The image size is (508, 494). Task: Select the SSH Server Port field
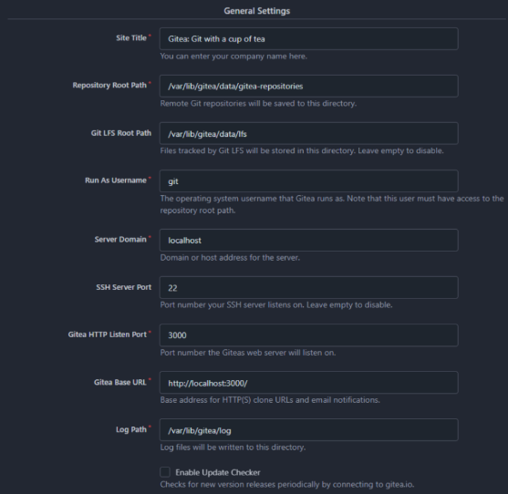(309, 287)
